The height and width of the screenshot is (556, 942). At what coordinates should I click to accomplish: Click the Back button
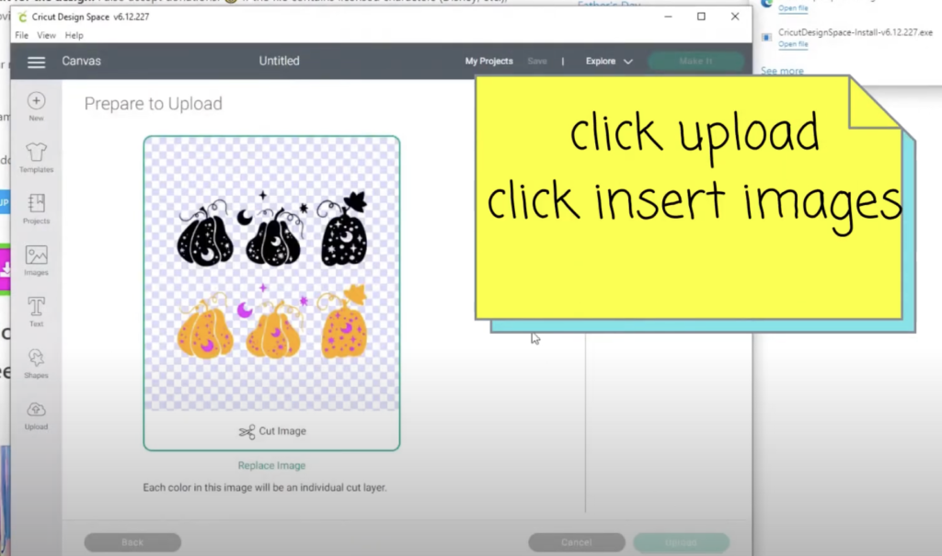pos(132,542)
